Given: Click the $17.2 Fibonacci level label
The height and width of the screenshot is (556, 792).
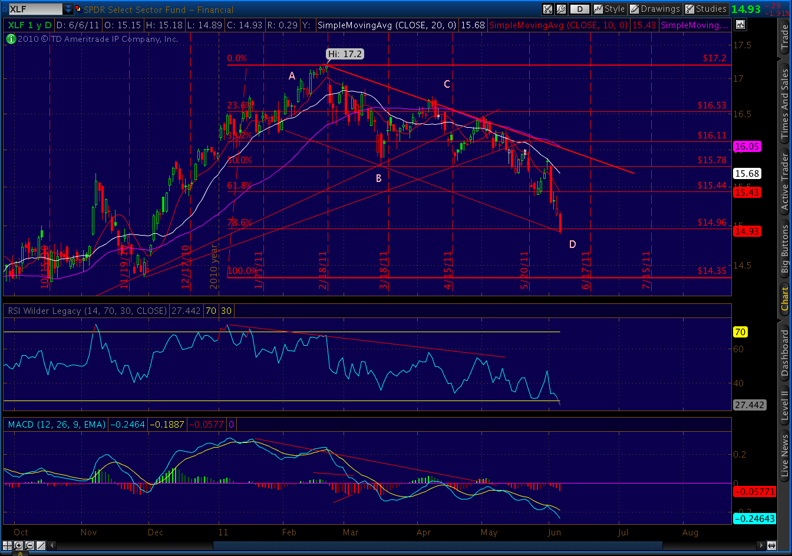Looking at the screenshot, I should pyautogui.click(x=714, y=59).
